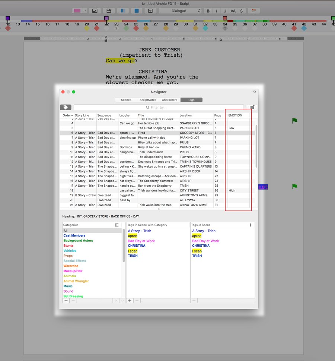Image resolution: width=335 pixels, height=361 pixels.
Task: Toggle bold formatting in the toolbar
Action: [208, 11]
